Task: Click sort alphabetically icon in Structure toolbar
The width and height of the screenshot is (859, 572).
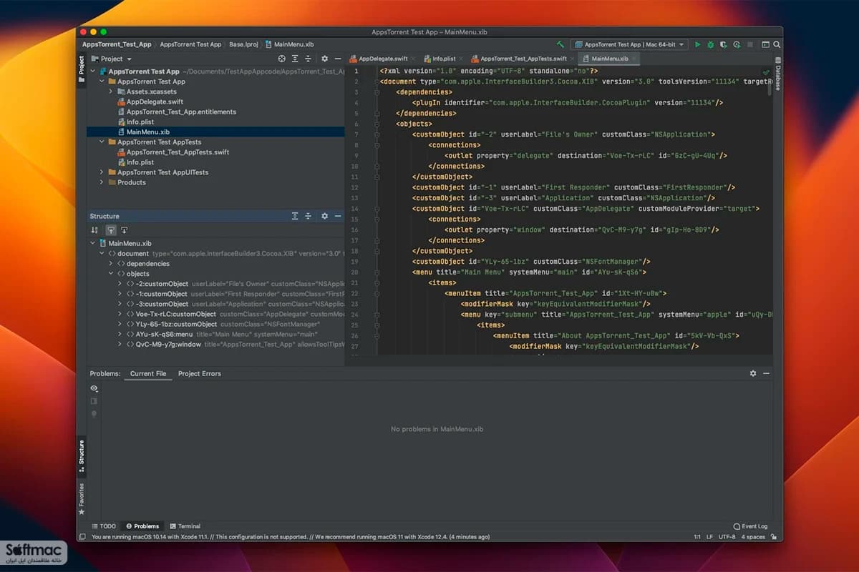Action: coord(94,230)
